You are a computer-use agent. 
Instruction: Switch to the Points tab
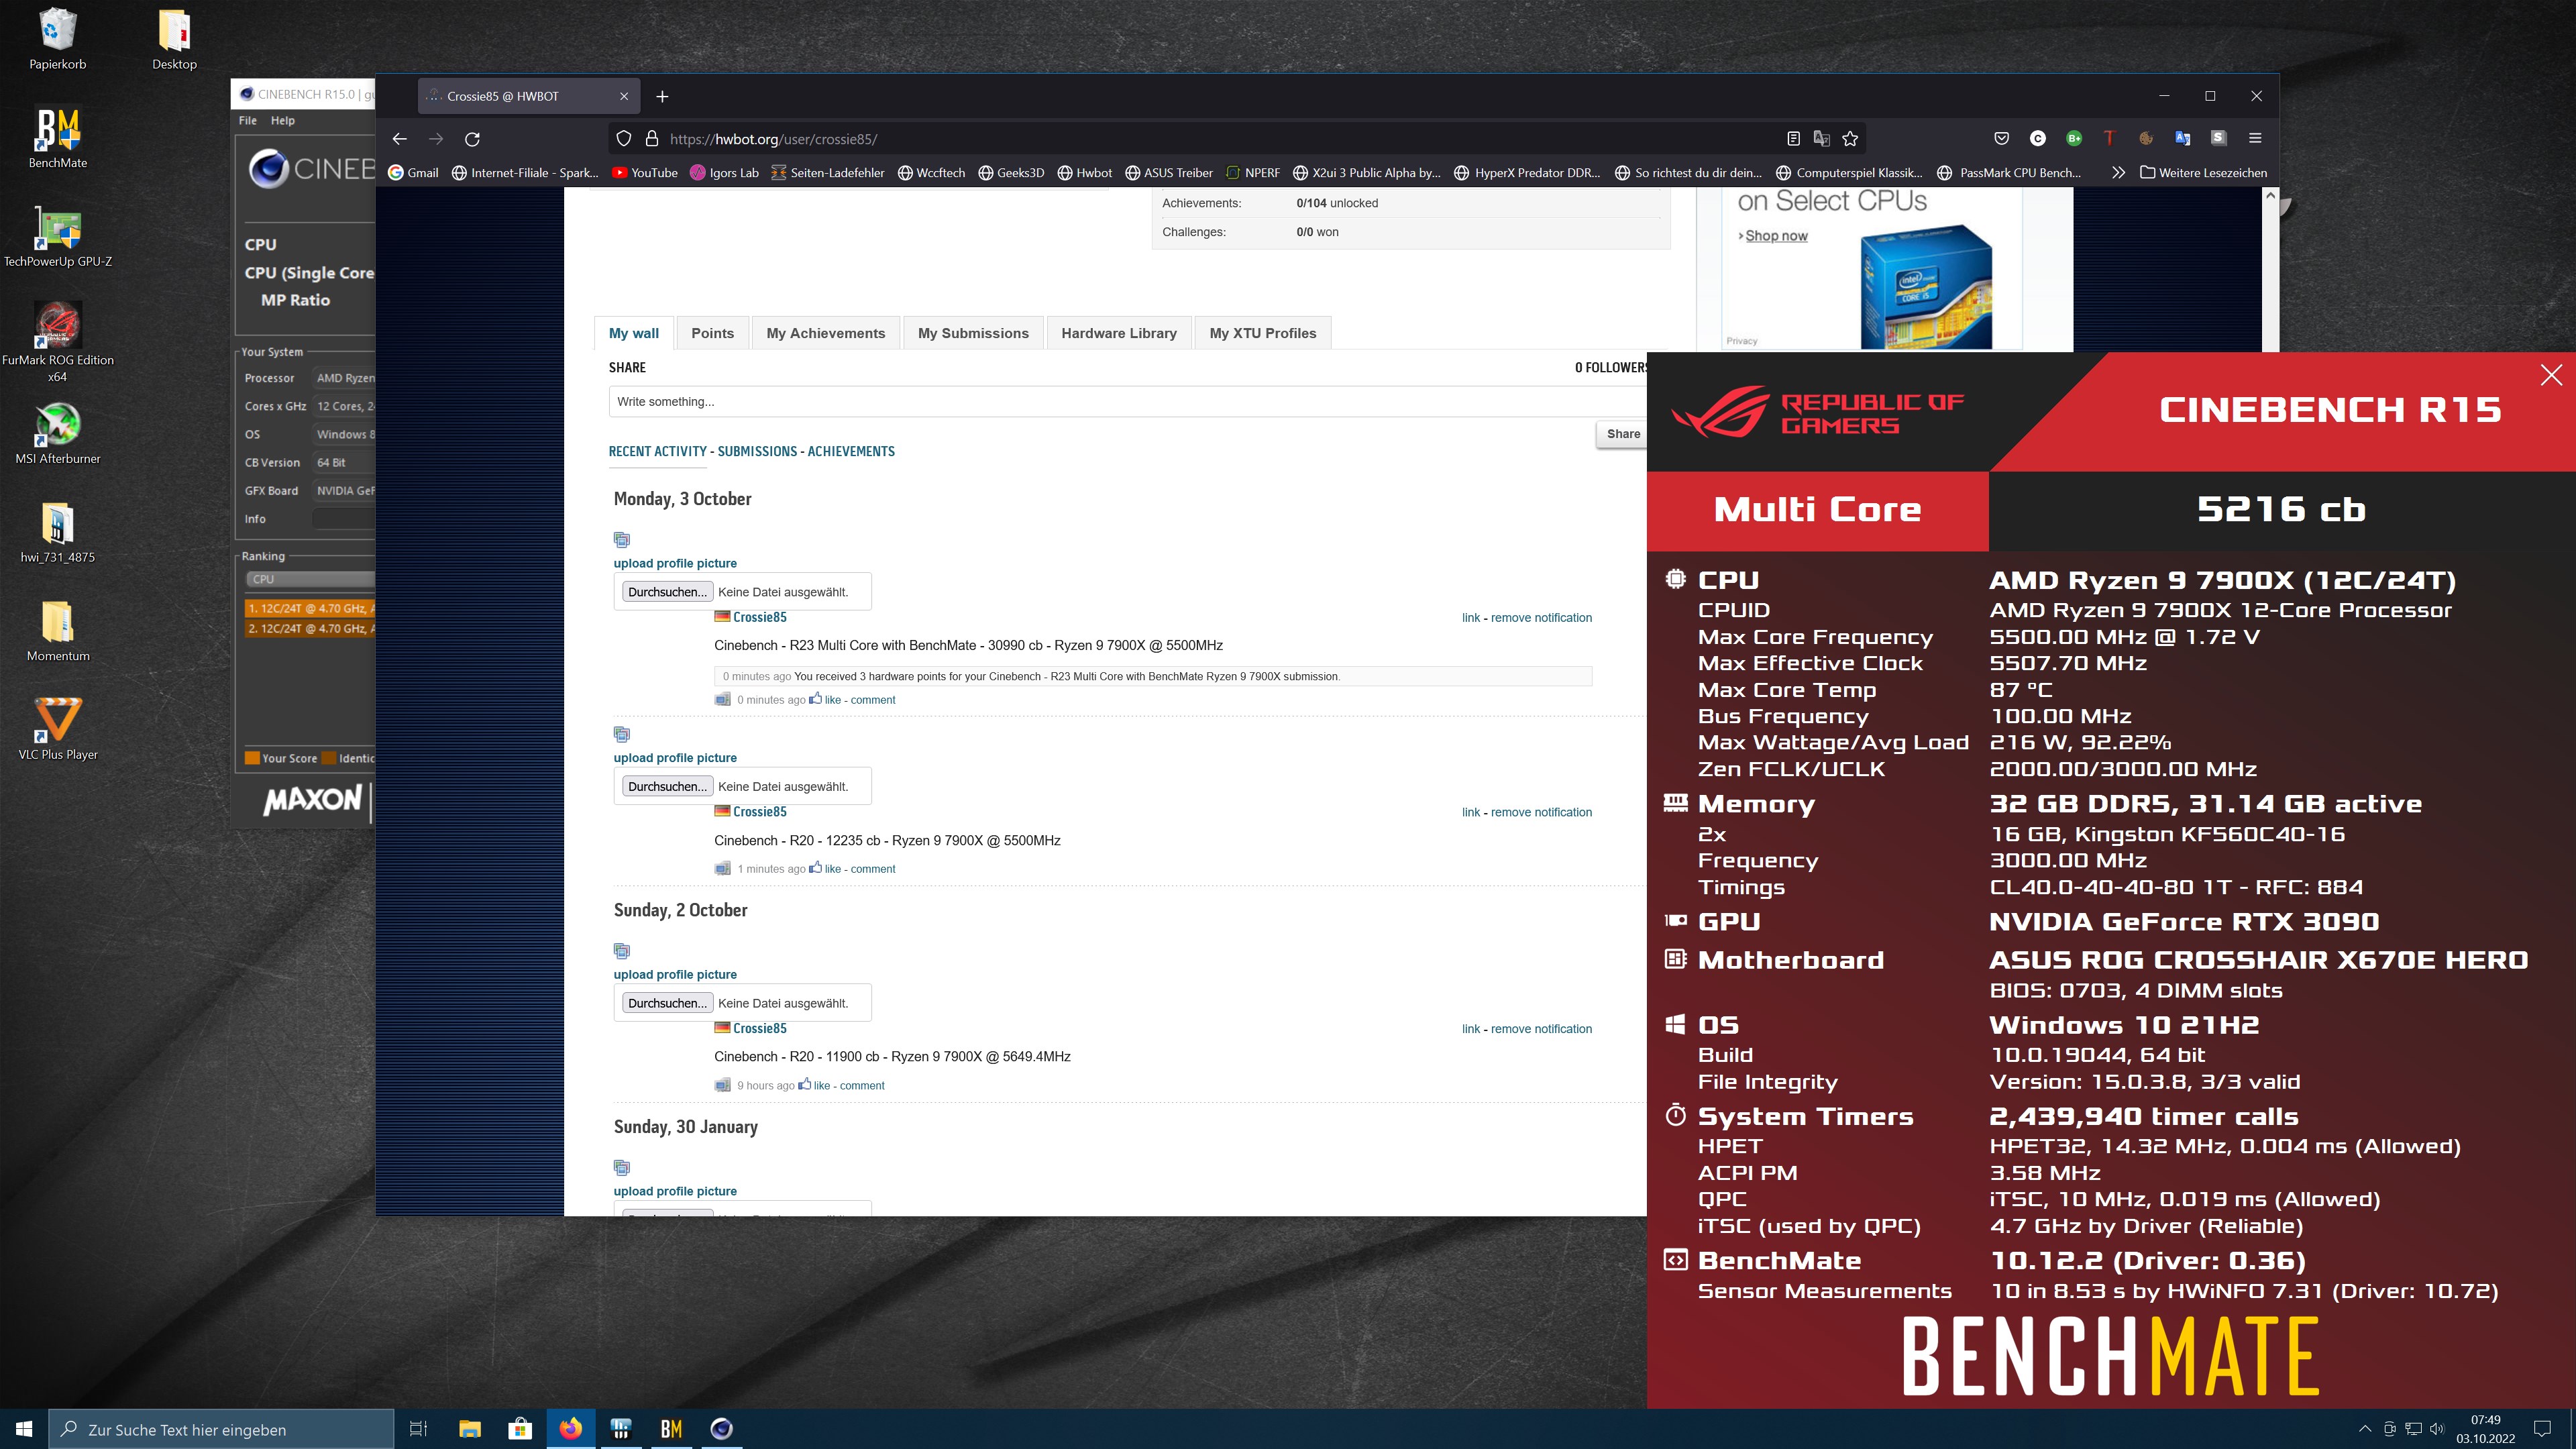(x=713, y=333)
